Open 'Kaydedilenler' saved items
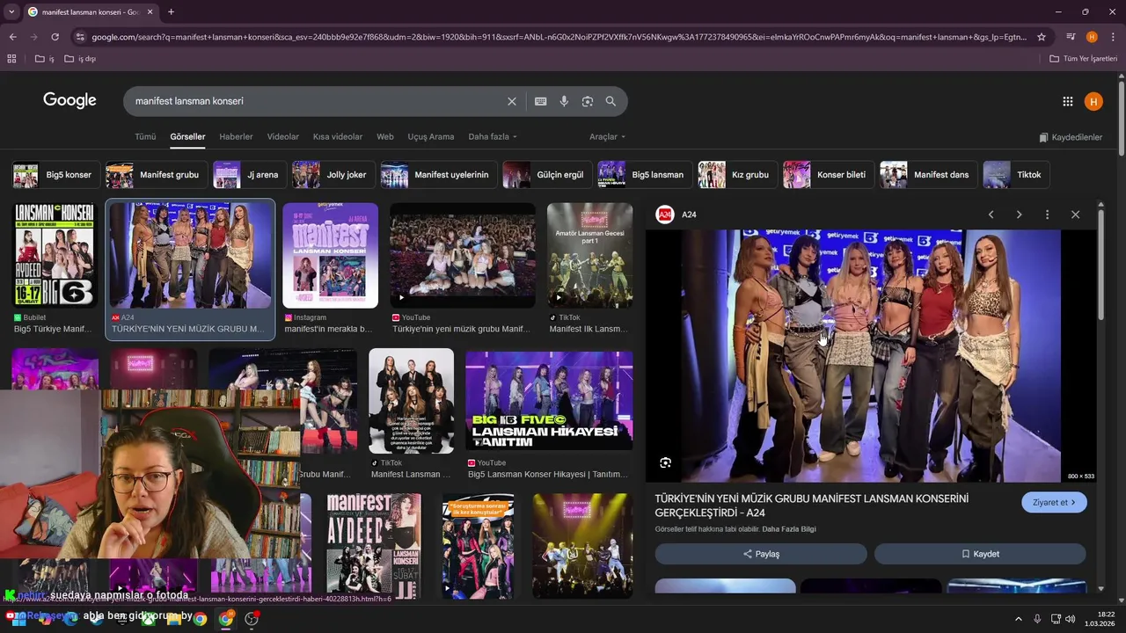1126x633 pixels. (1071, 137)
